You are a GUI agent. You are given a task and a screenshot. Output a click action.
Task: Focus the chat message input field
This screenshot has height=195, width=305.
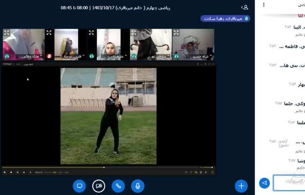(x=289, y=182)
